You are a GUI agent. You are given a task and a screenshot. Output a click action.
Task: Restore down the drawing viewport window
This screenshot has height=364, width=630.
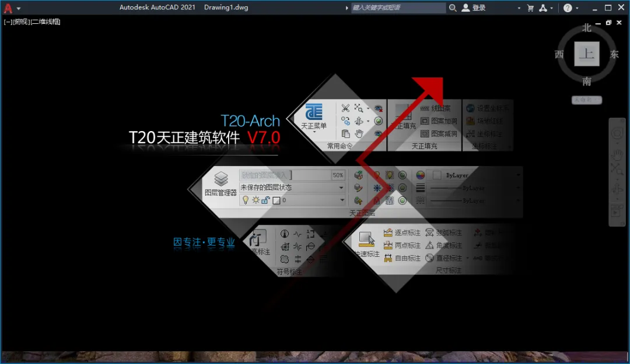pos(608,23)
